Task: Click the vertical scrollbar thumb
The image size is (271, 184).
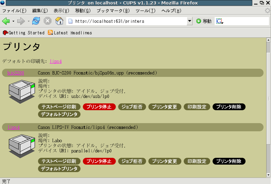Action: click(268, 98)
